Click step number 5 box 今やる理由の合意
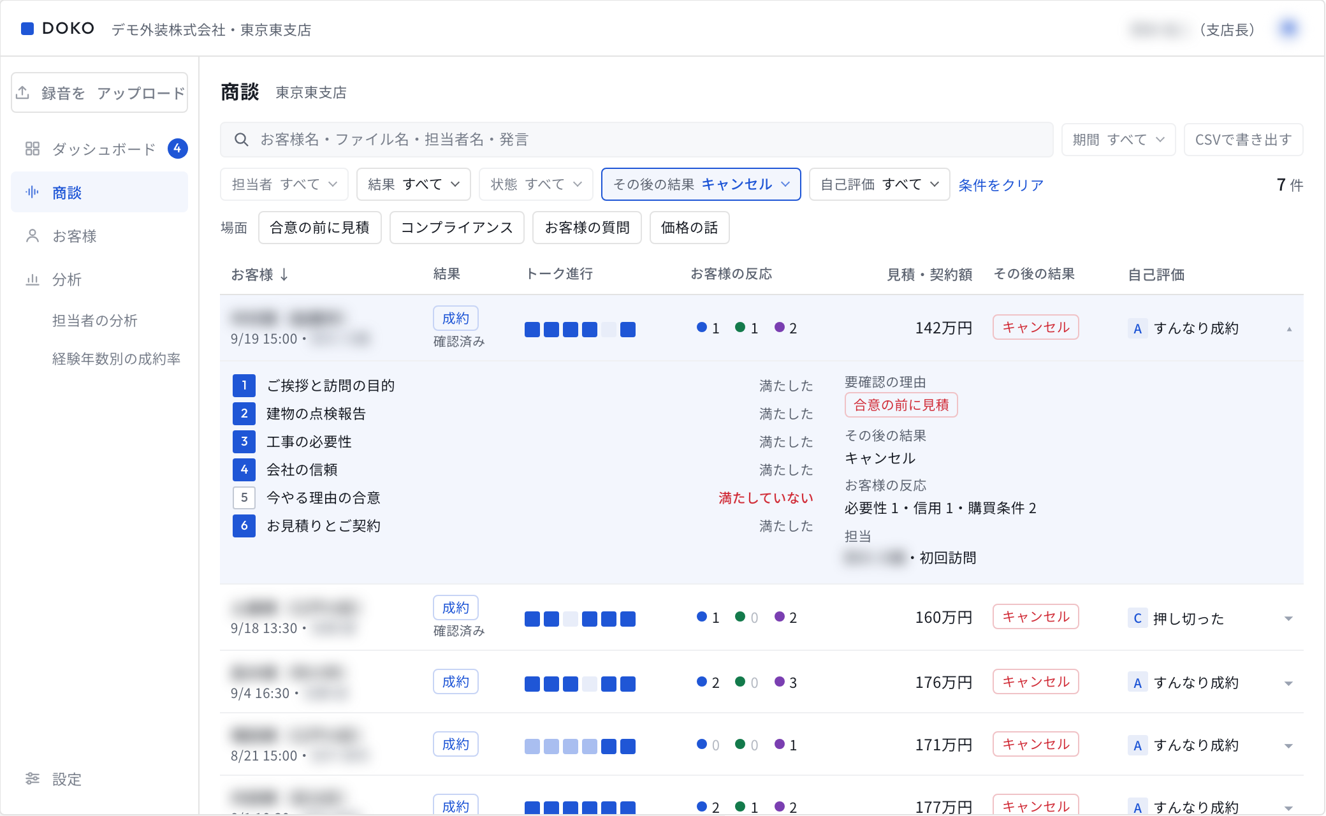The width and height of the screenshot is (1326, 816). [x=244, y=497]
